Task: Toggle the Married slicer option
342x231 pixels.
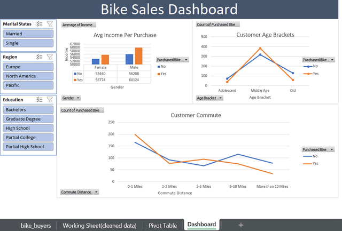Action: (x=28, y=34)
